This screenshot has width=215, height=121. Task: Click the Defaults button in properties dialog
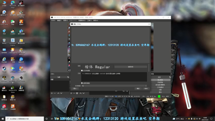75,88
